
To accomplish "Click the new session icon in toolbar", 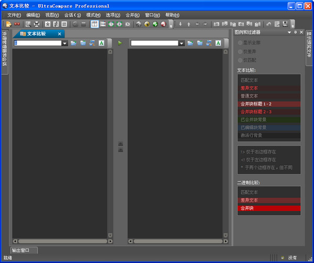I will coord(9,24).
